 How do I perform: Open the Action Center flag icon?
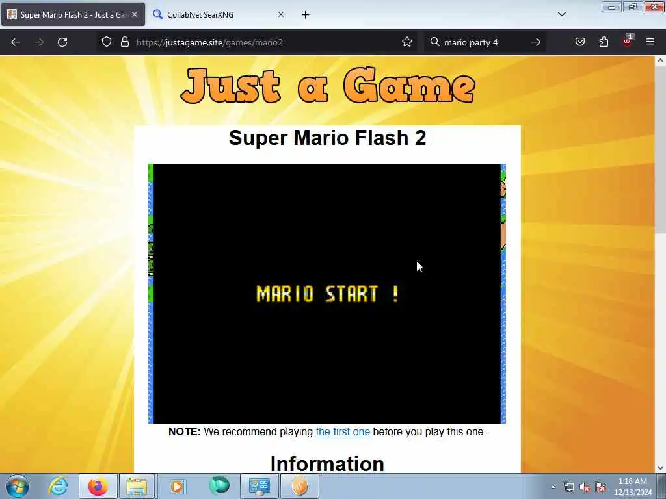(600, 487)
